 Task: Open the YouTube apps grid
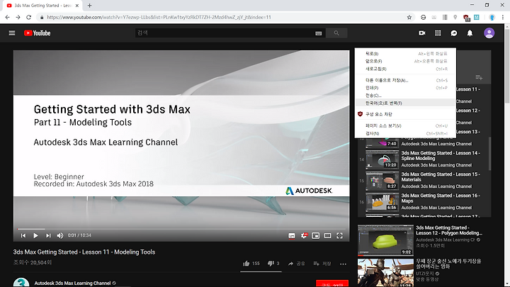pyautogui.click(x=438, y=33)
